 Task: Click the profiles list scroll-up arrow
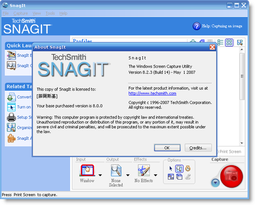tap(242, 49)
